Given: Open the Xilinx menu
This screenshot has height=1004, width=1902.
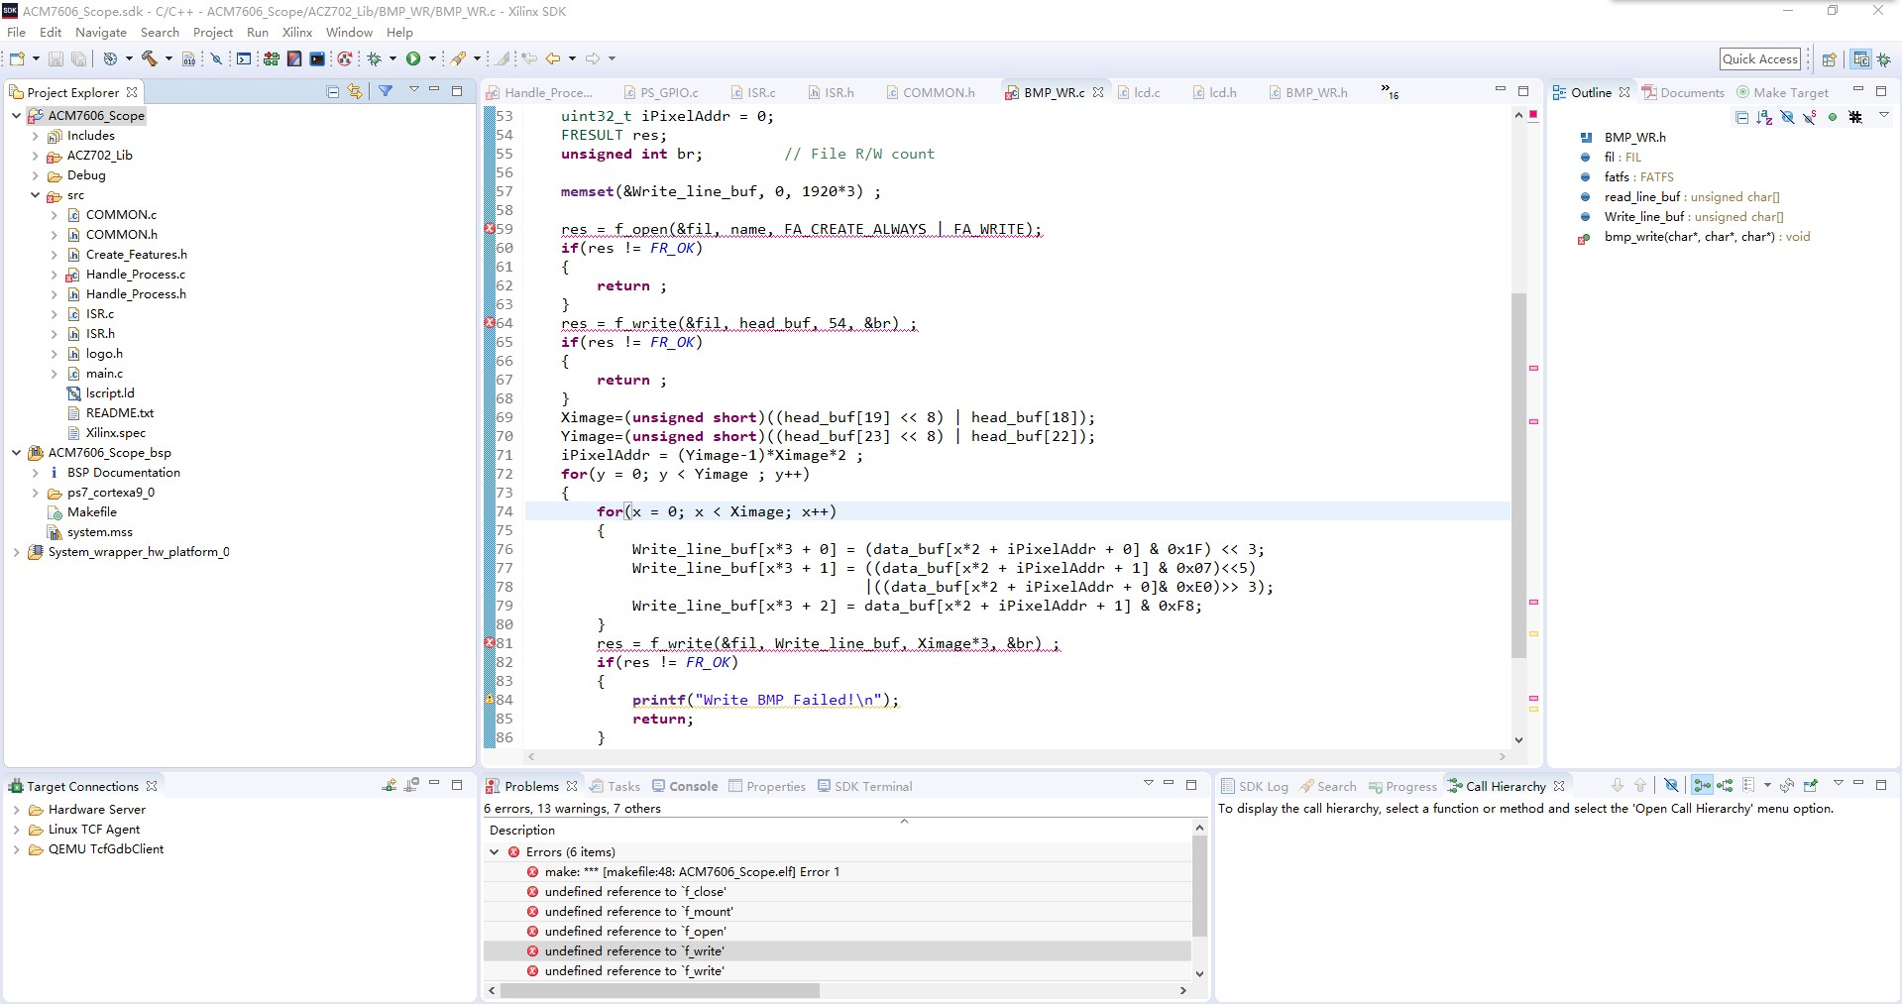Looking at the screenshot, I should 297,32.
